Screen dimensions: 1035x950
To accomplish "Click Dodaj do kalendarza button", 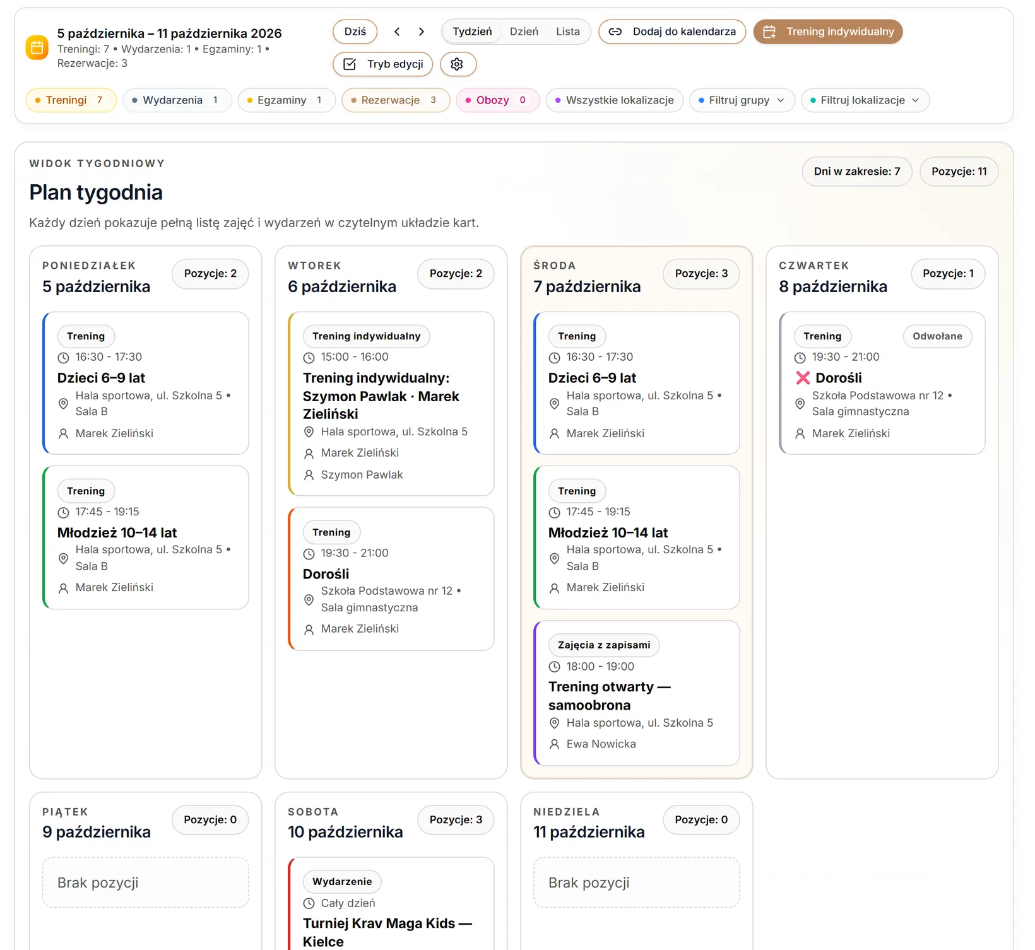I will click(672, 32).
